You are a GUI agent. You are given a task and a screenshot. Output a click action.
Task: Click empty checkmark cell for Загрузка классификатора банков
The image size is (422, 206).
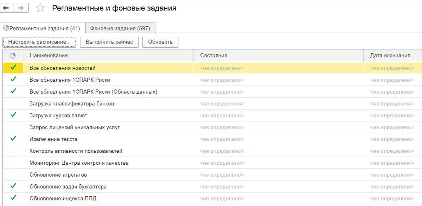(13, 104)
